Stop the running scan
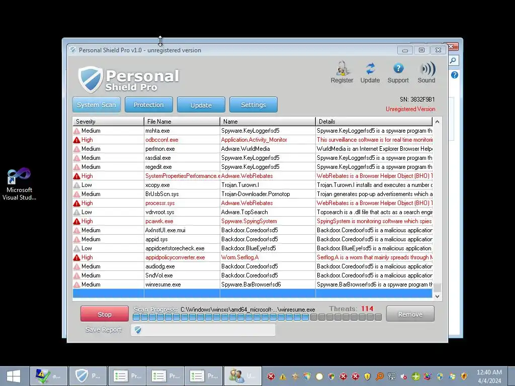The height and width of the screenshot is (386, 515). tap(105, 314)
